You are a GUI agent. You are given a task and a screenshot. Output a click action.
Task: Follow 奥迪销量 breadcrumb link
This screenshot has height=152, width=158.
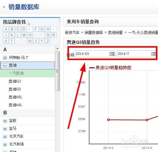coord(115,32)
